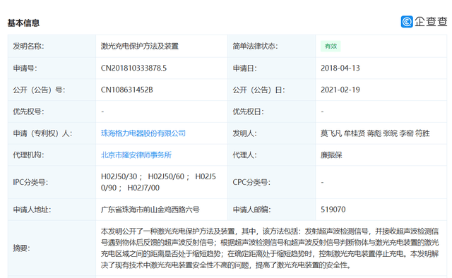Select postal code 519070
452x278 pixels.
(333, 210)
